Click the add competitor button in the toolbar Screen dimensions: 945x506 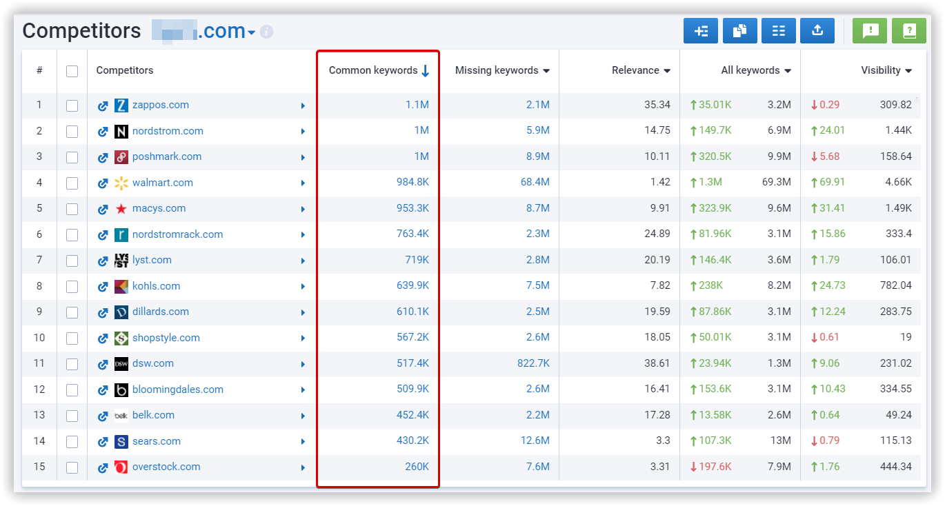701,30
